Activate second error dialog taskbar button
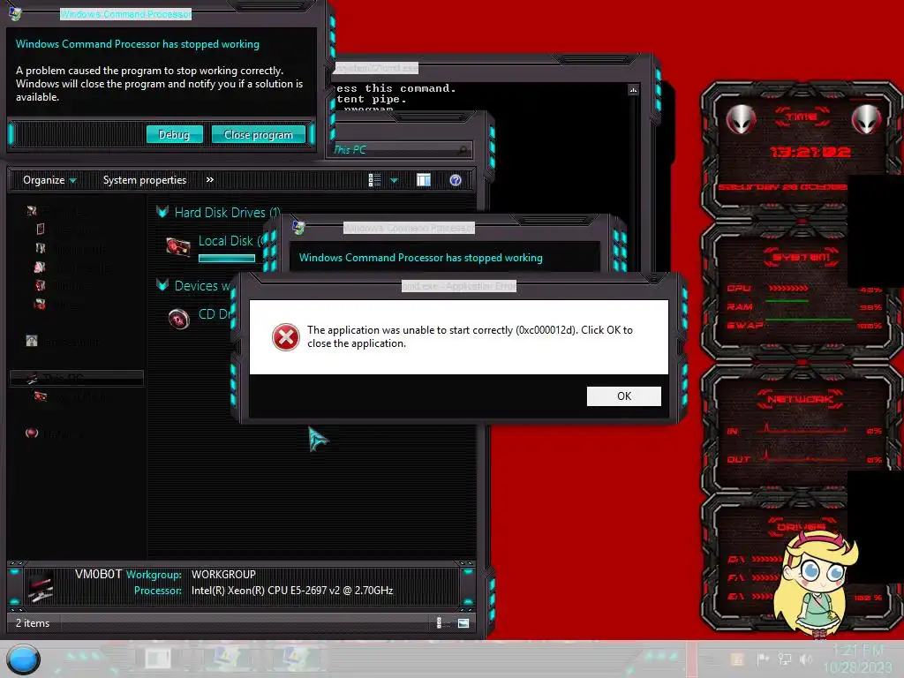904x678 pixels. coord(298,658)
